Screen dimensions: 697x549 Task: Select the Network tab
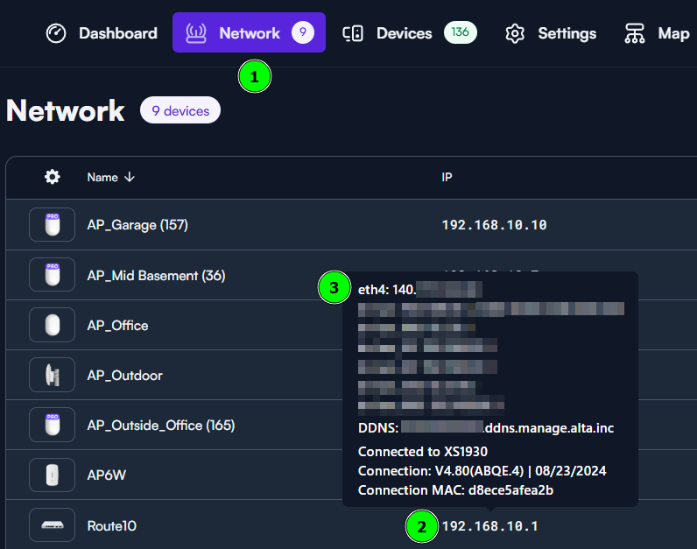point(249,32)
